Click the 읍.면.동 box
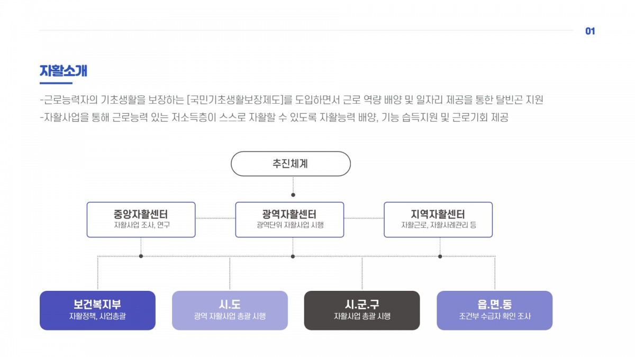 pos(494,310)
